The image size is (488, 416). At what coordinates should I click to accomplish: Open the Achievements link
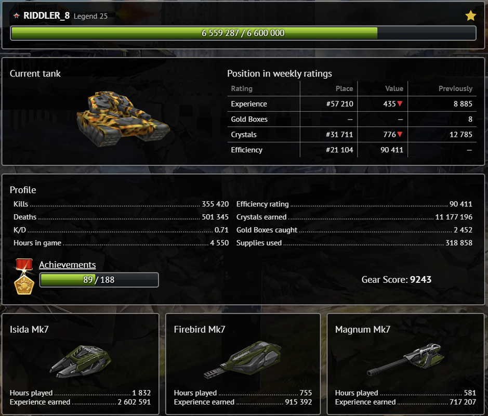coord(67,265)
